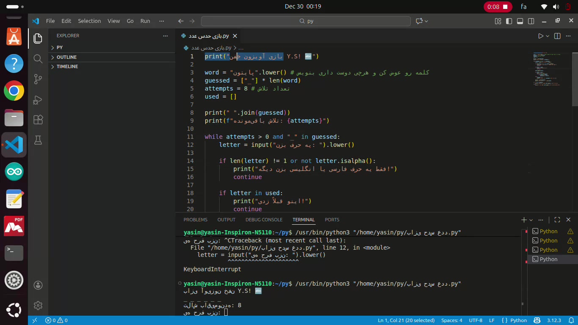Open the Testing flask icon
578x325 pixels.
[x=38, y=140]
